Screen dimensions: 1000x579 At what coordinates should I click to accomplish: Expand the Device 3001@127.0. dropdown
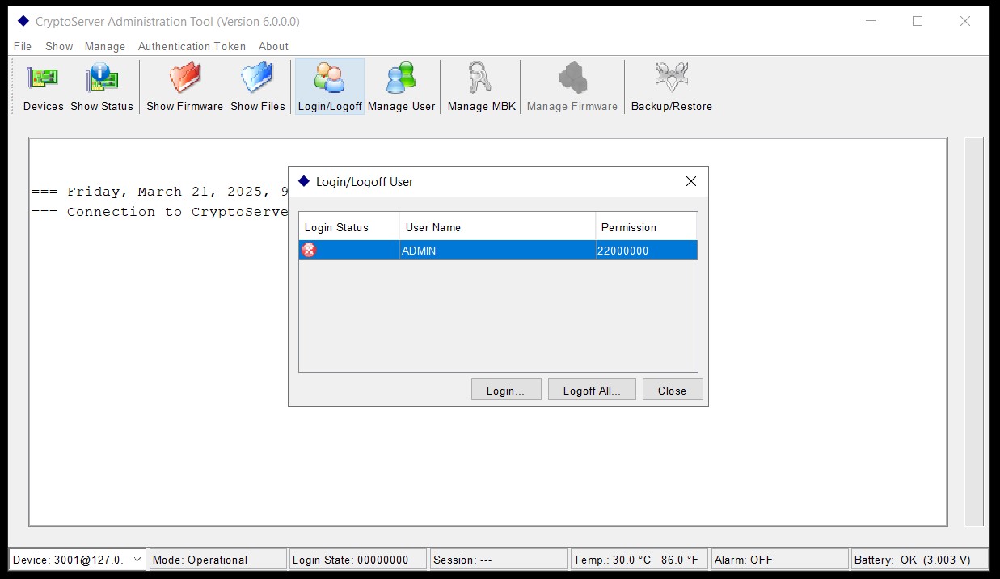pos(137,559)
